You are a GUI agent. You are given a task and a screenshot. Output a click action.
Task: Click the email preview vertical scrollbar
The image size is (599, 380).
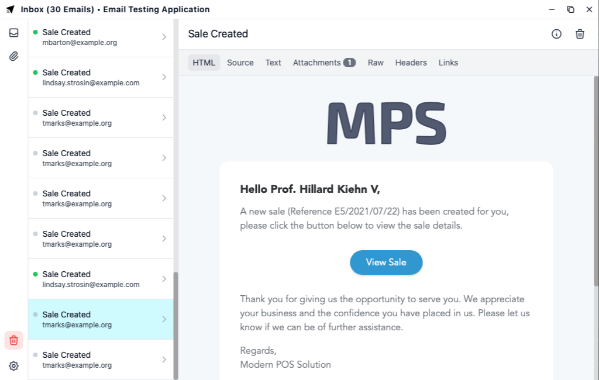[x=596, y=181]
